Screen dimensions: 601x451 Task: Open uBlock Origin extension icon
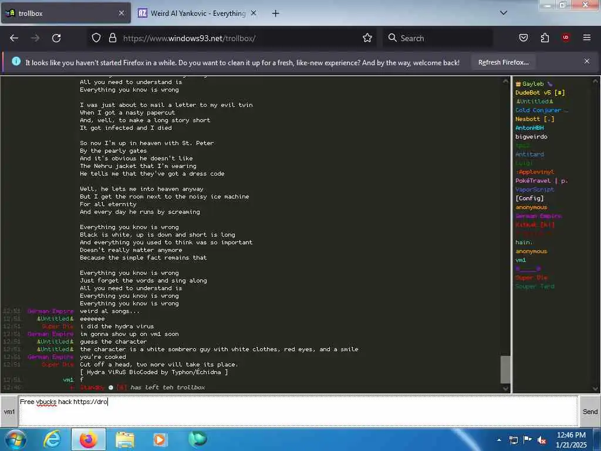point(565,38)
